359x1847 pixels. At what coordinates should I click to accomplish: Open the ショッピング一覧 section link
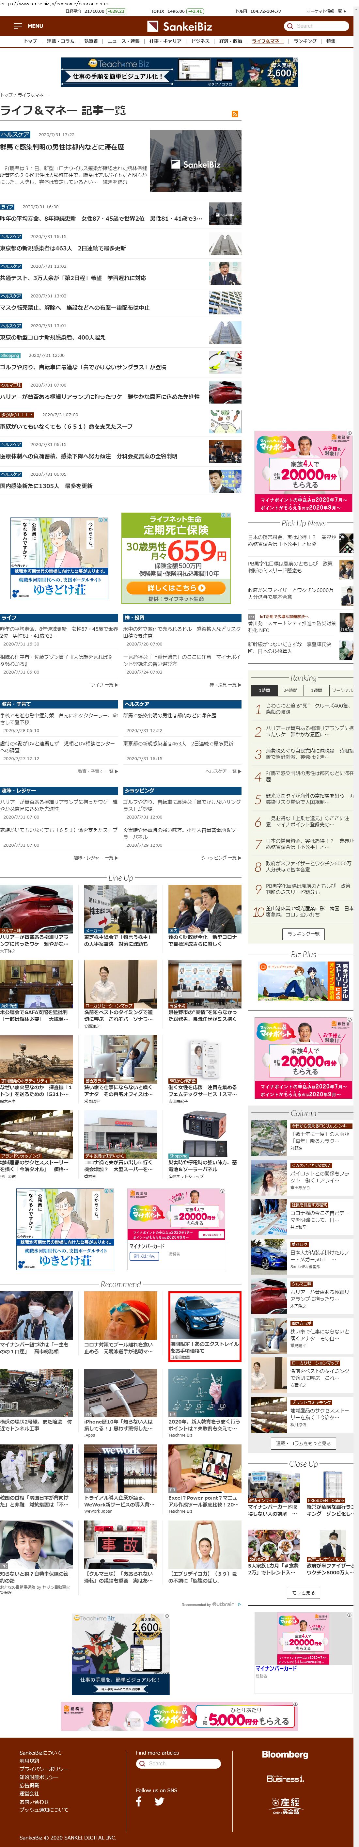[221, 857]
